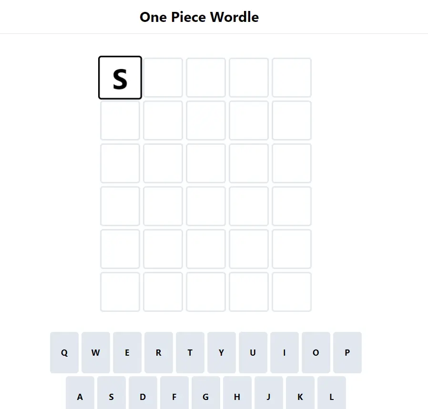
Task: Click the first-row tile containing S
Action: (120, 78)
